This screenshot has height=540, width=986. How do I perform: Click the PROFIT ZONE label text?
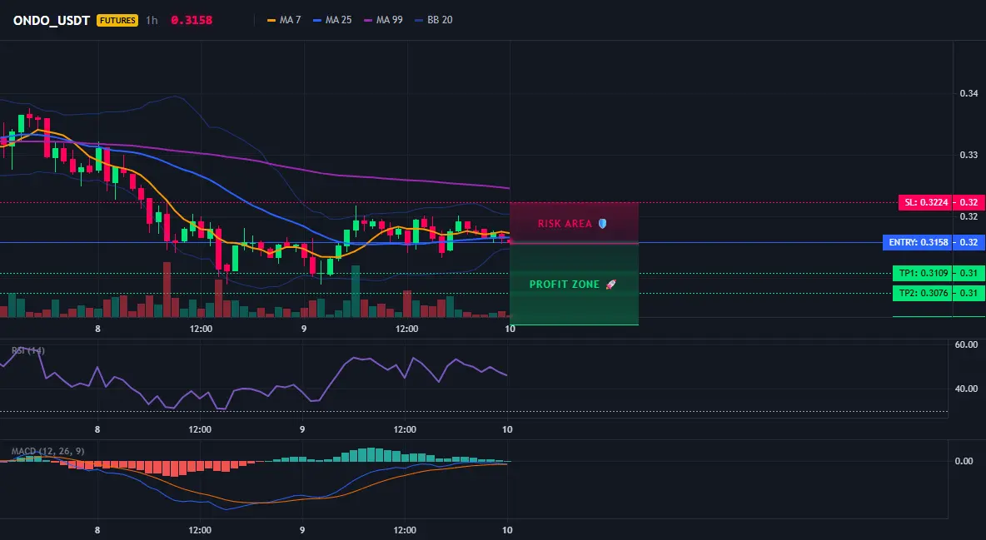(565, 285)
